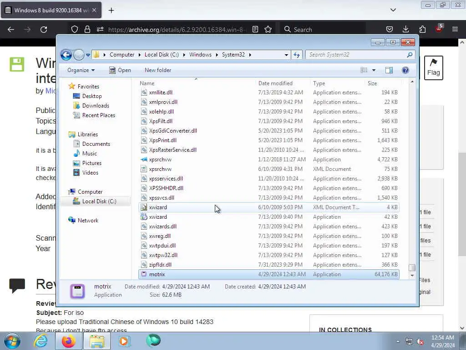Click the Explorer Back navigation arrow
The width and height of the screenshot is (466, 350).
click(x=66, y=55)
